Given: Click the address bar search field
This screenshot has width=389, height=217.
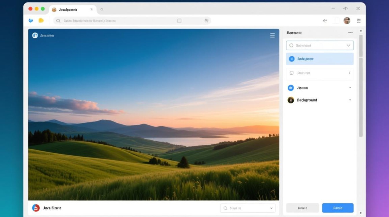Looking at the screenshot, I should click(x=116, y=21).
